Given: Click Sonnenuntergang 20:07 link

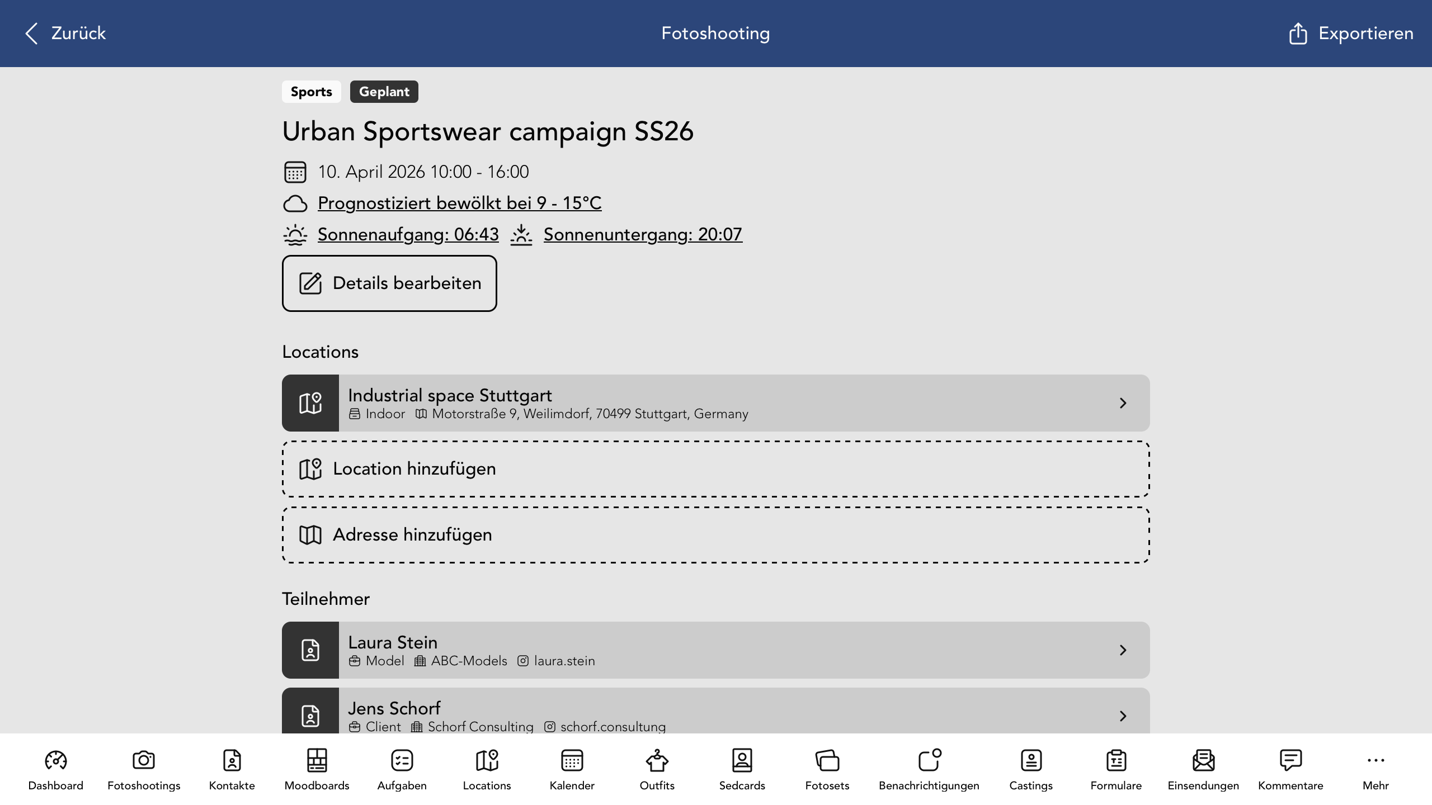Looking at the screenshot, I should [x=642, y=234].
